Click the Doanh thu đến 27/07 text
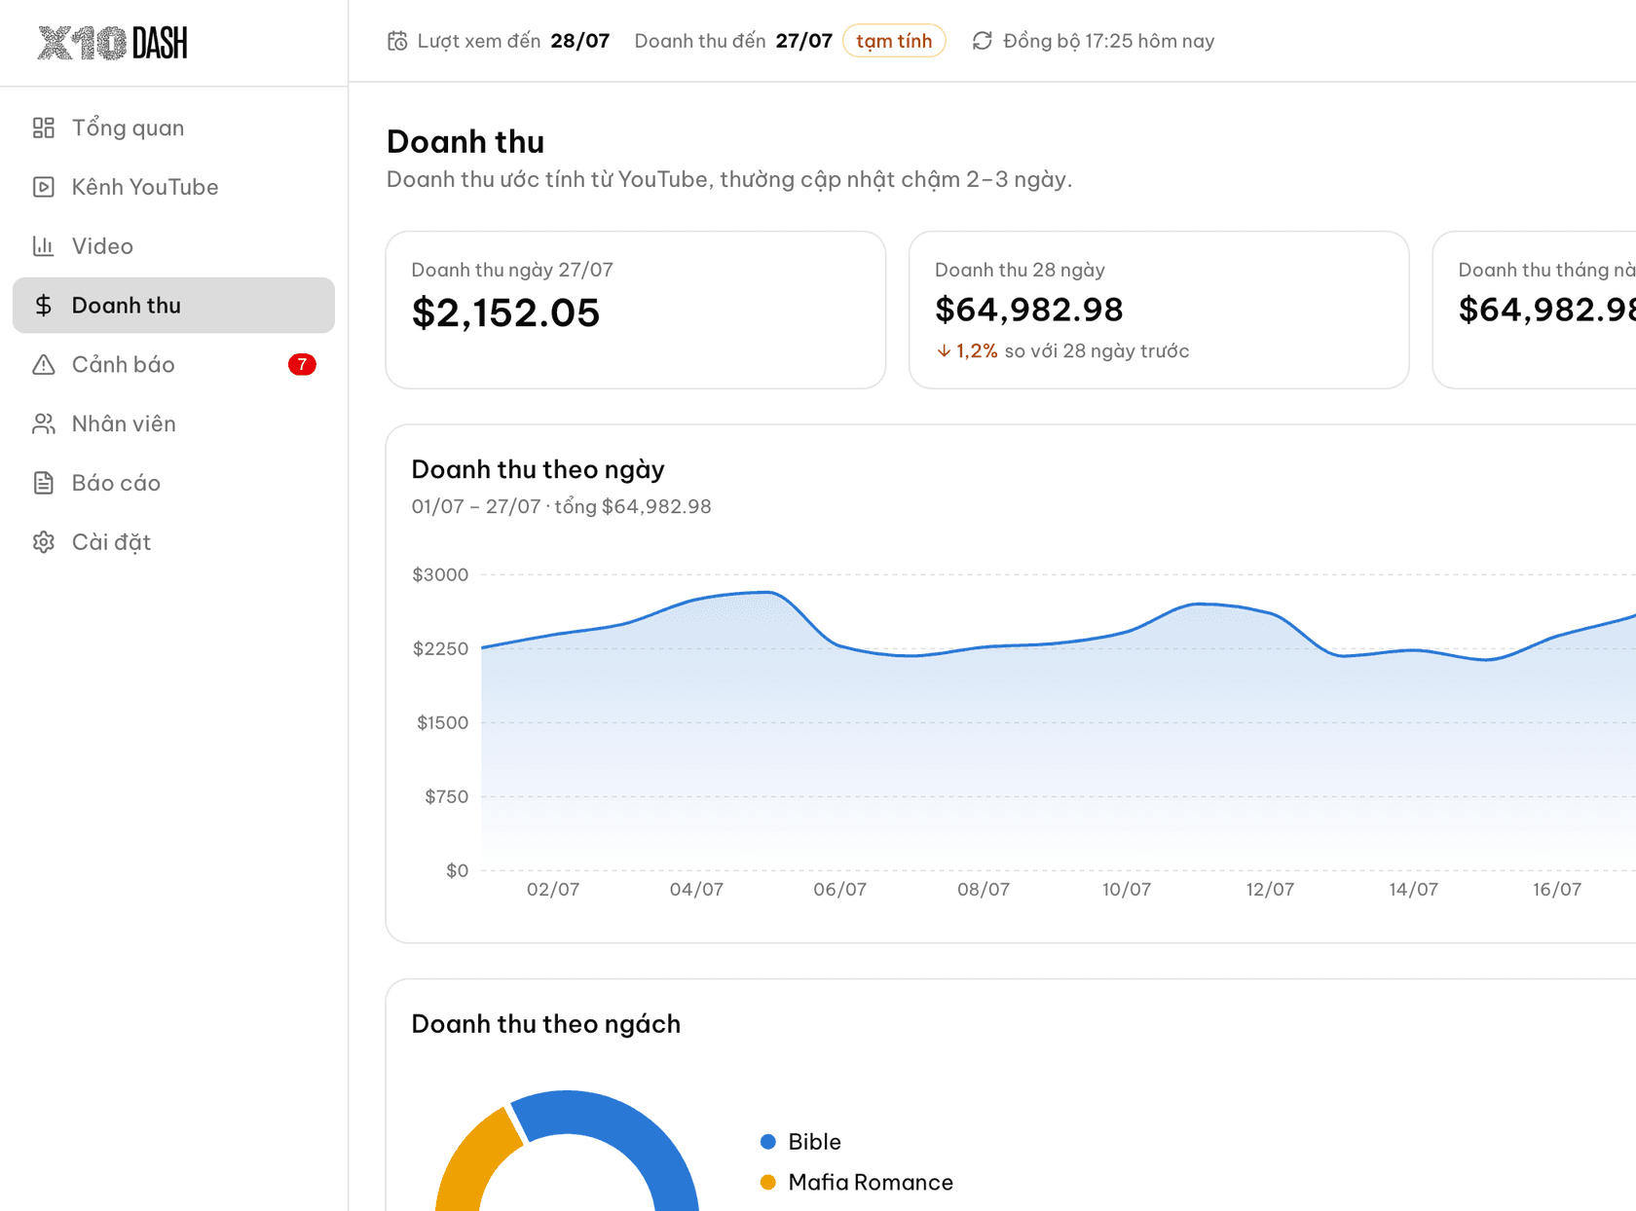 [733, 41]
